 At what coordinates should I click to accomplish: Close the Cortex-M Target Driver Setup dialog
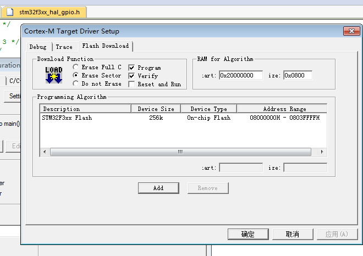pos(351,31)
